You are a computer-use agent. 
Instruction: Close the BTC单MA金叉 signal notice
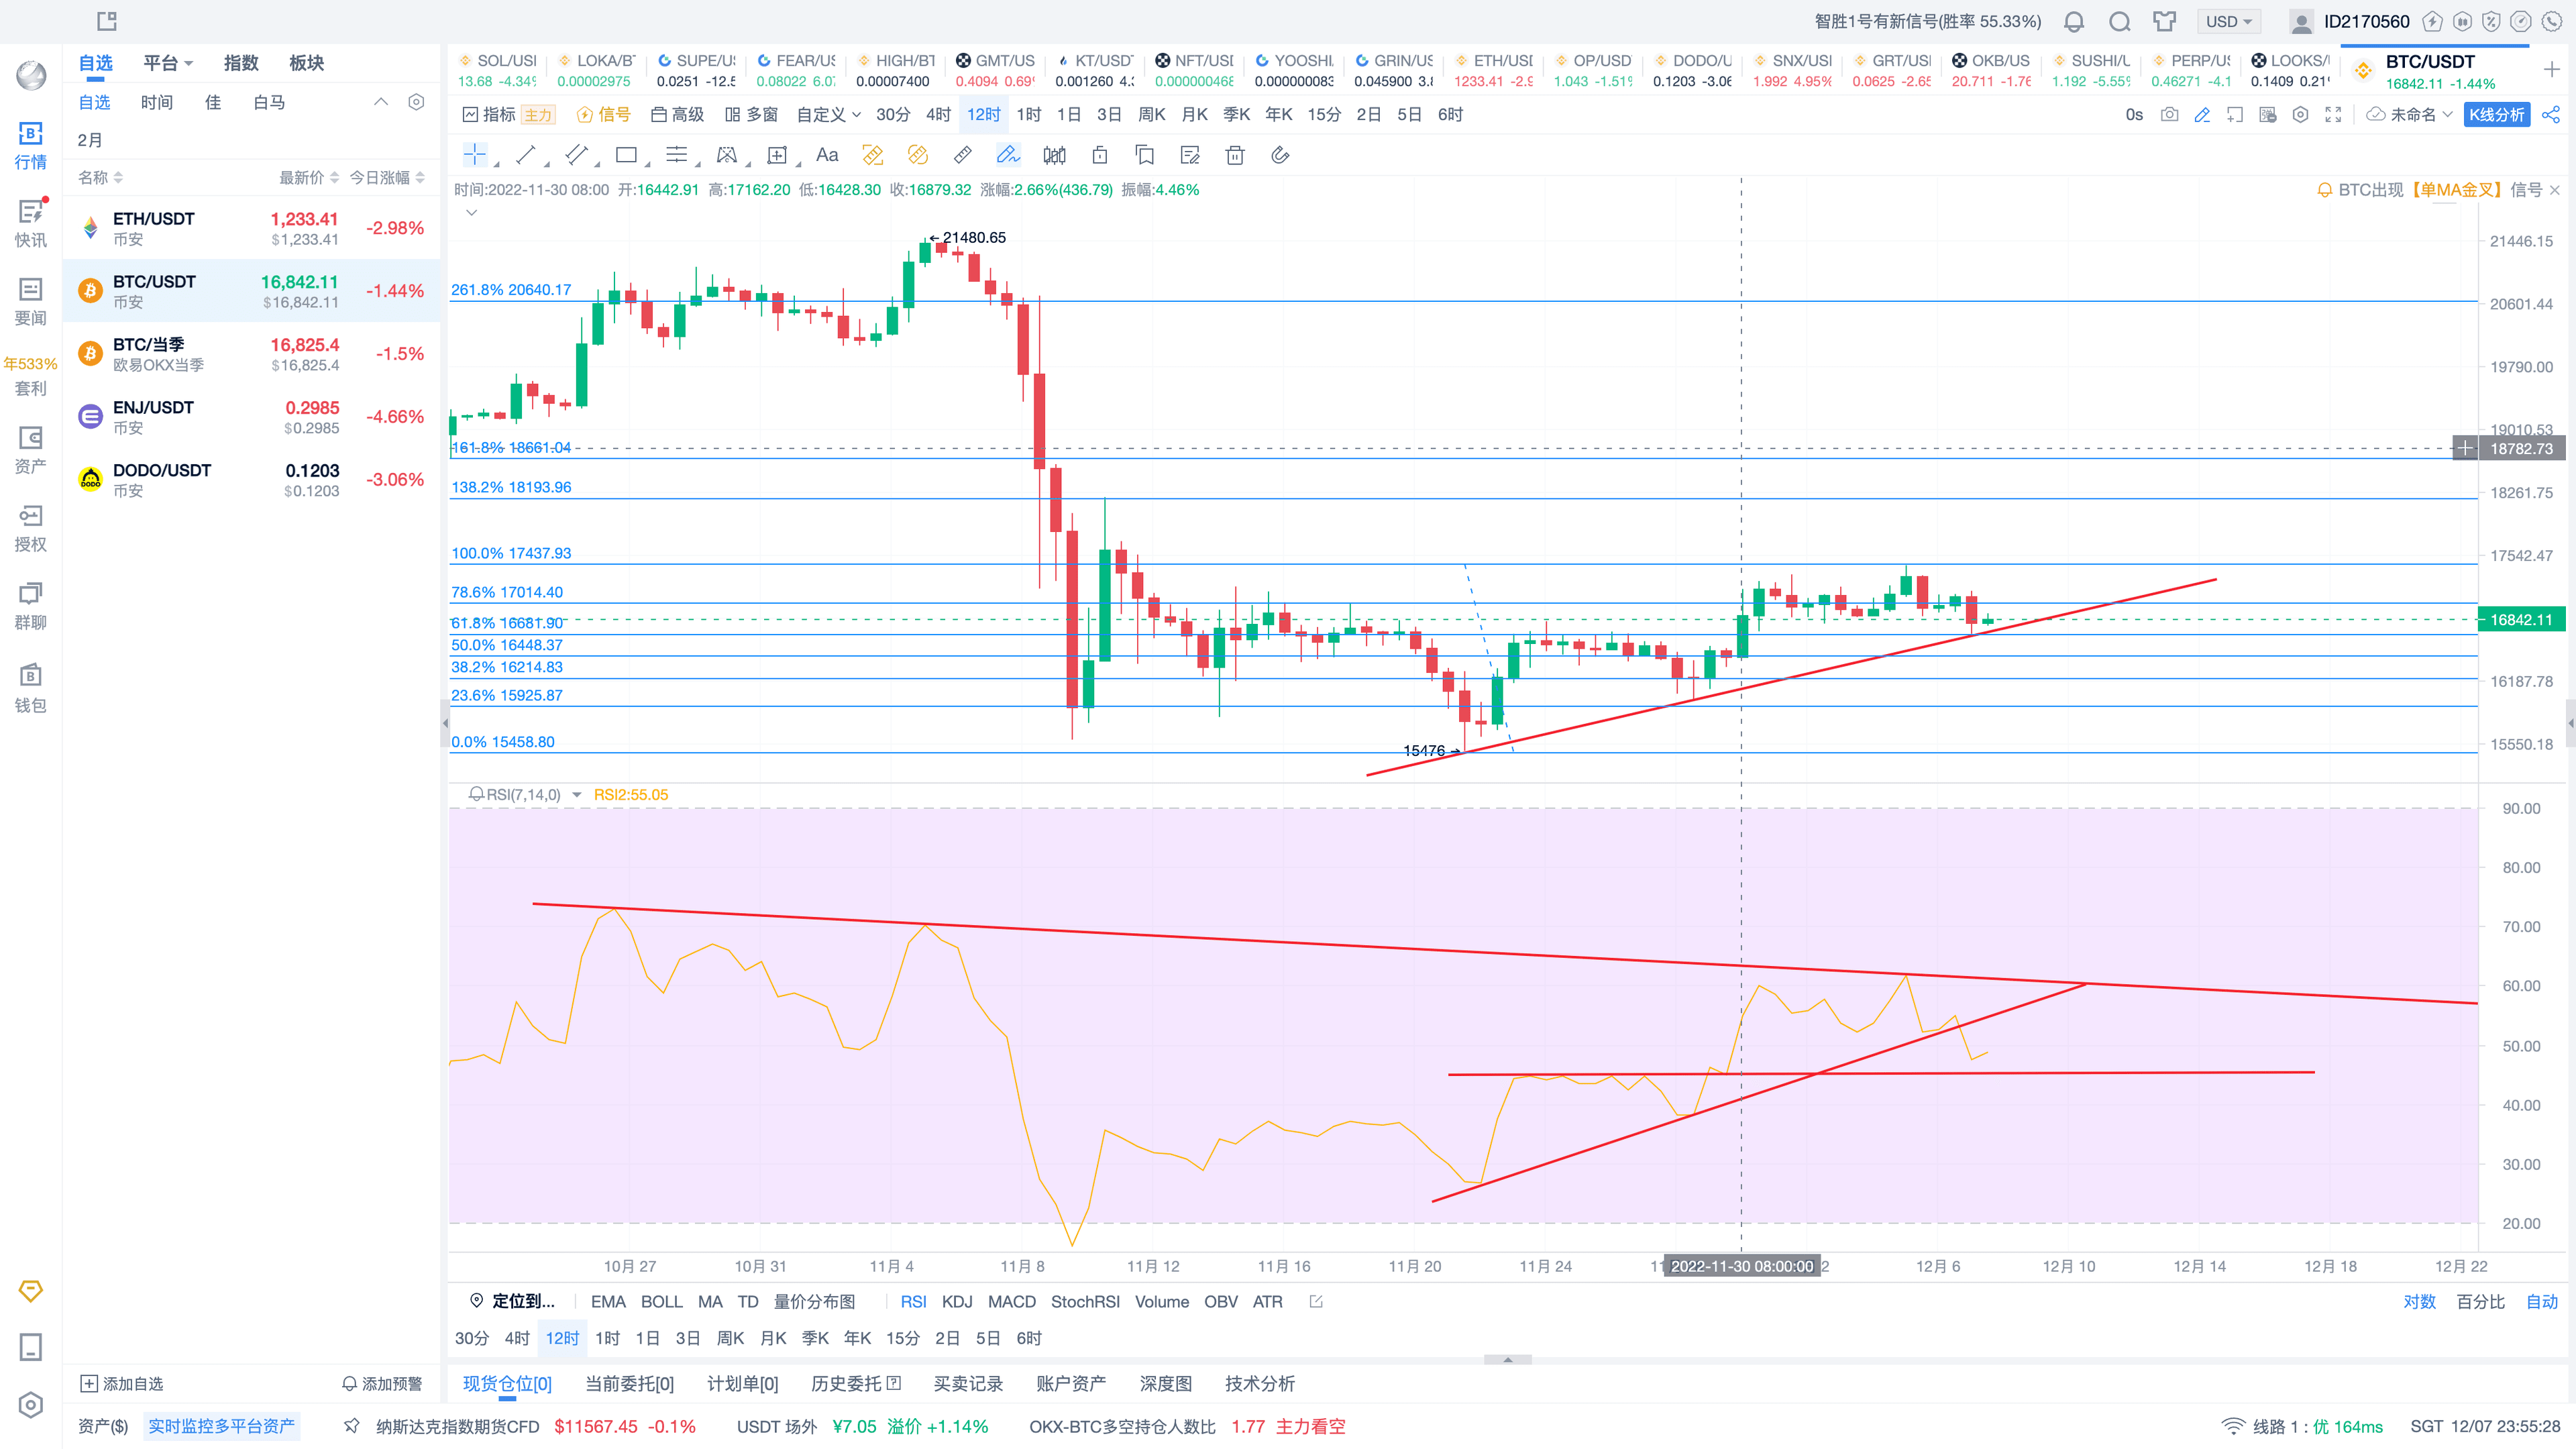coord(2556,190)
